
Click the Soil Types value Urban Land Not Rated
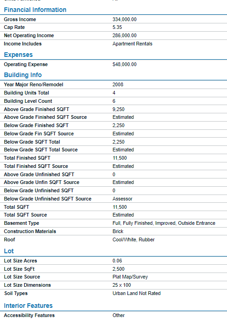point(137,293)
